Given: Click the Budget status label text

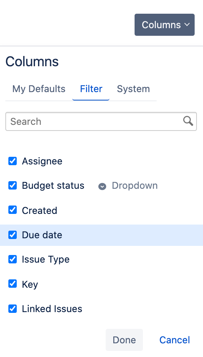Looking at the screenshot, I should [53, 186].
